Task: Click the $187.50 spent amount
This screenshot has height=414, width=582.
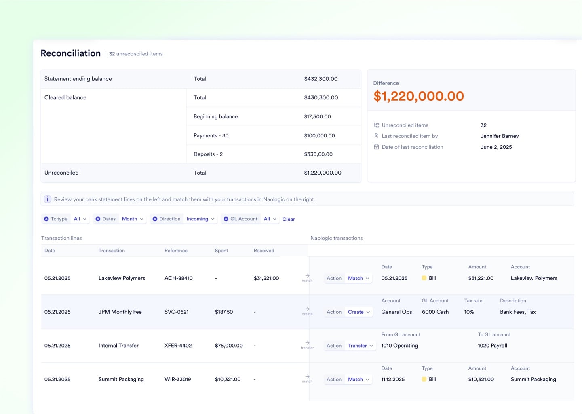Action: pos(224,312)
